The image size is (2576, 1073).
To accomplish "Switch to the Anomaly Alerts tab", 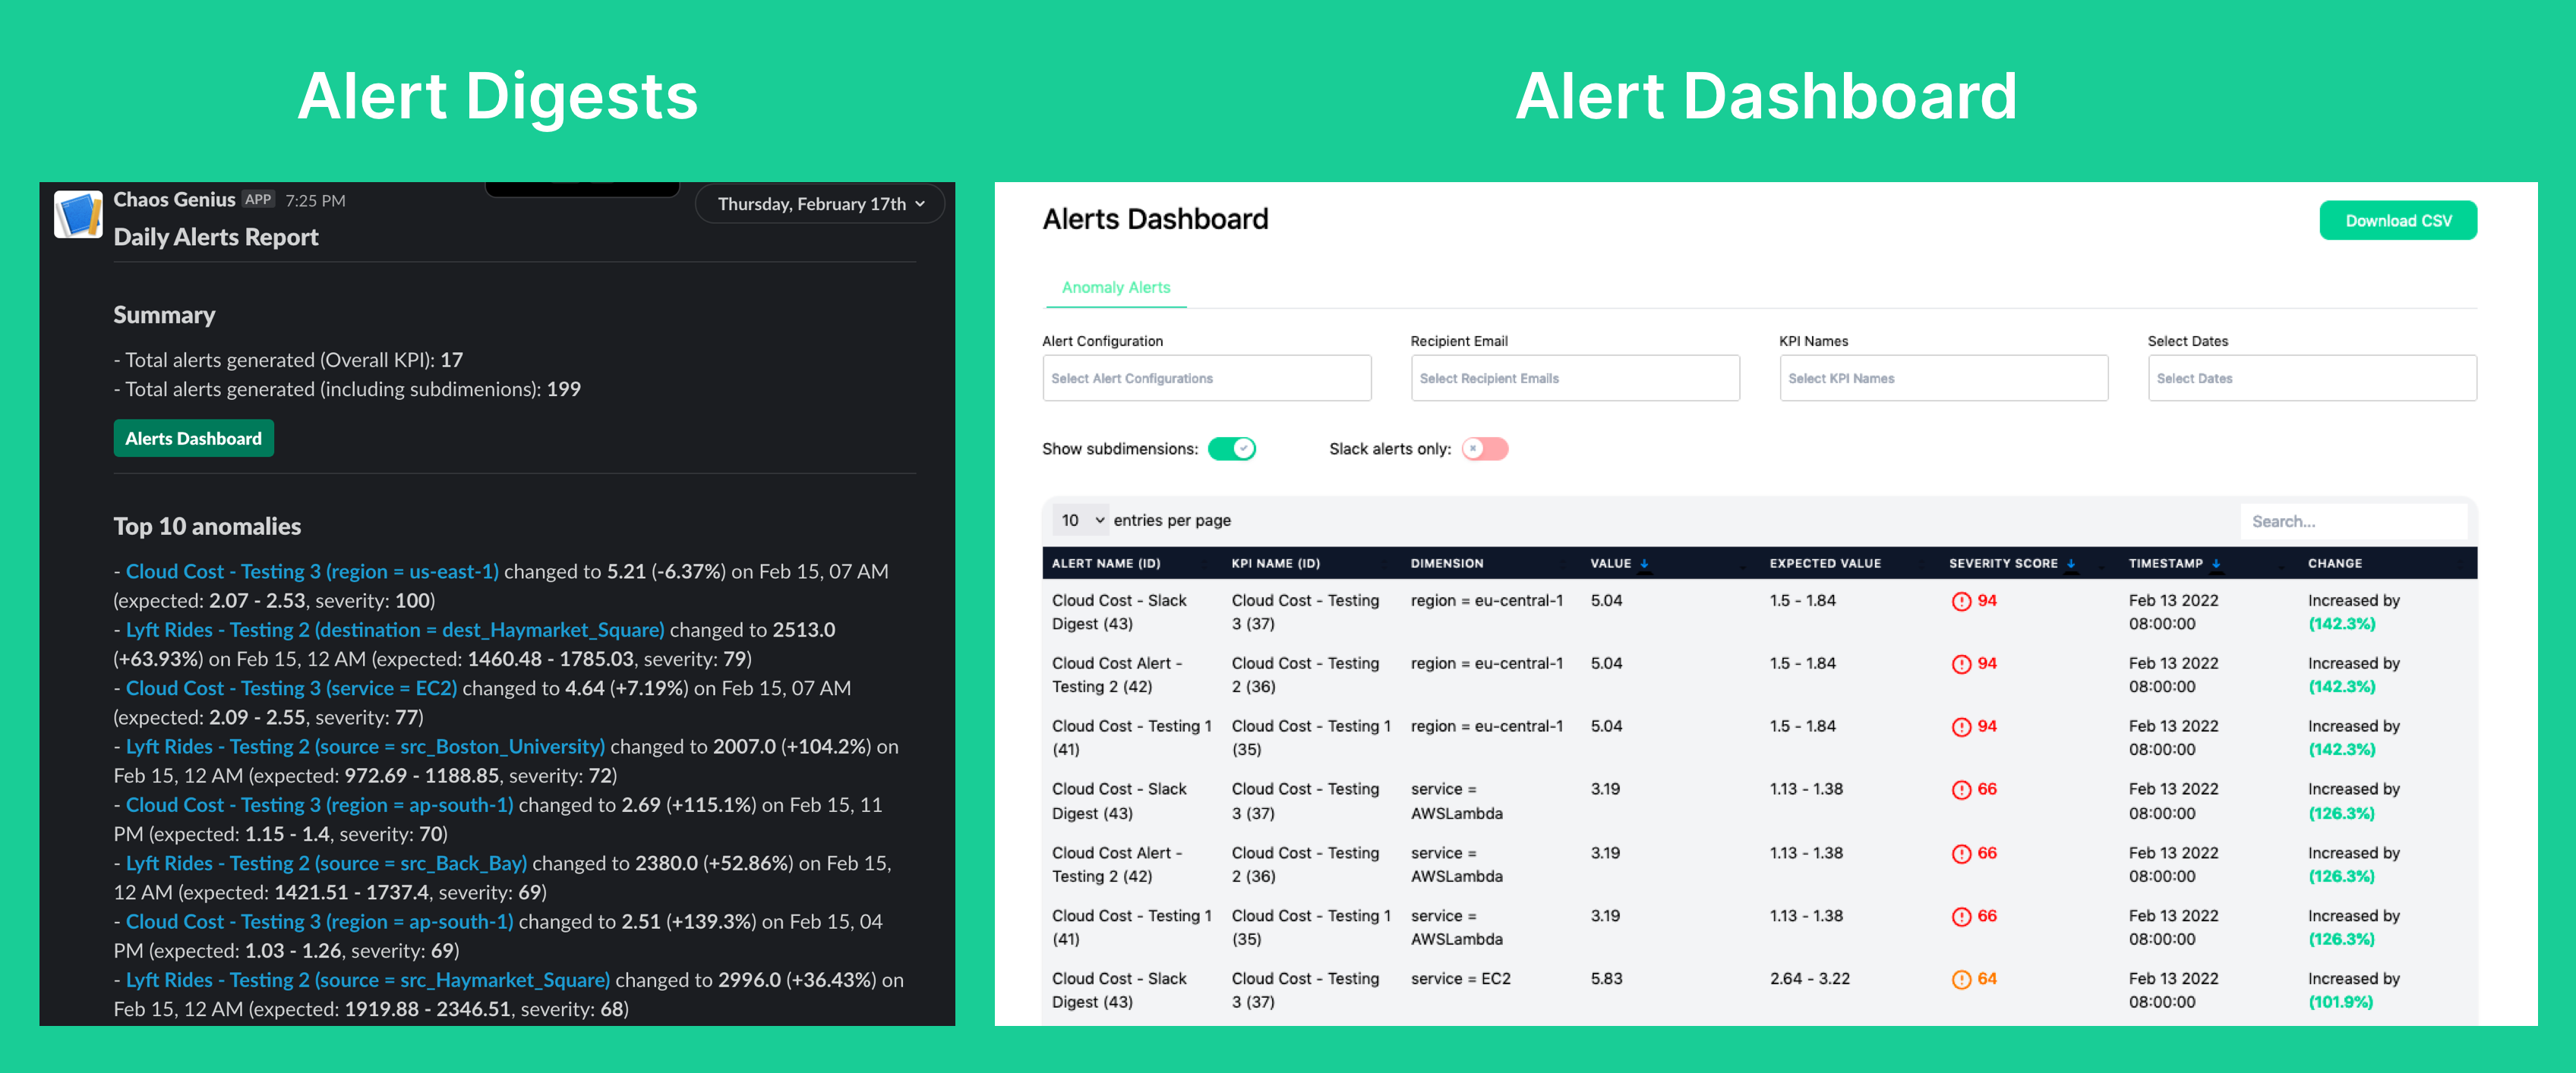I will click(1115, 288).
